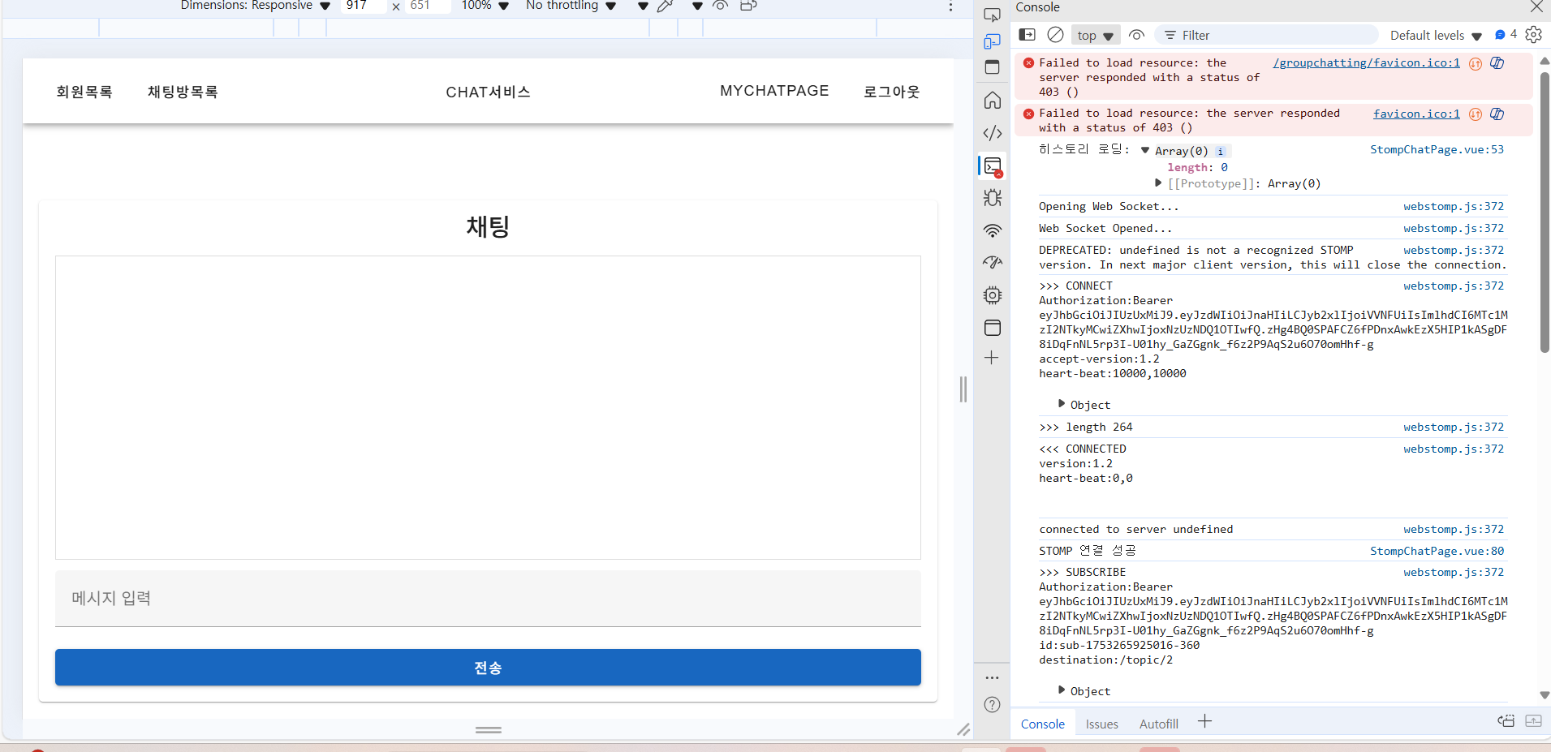The width and height of the screenshot is (1551, 752).
Task: Open the Performance gauge tool
Action: coord(992,263)
